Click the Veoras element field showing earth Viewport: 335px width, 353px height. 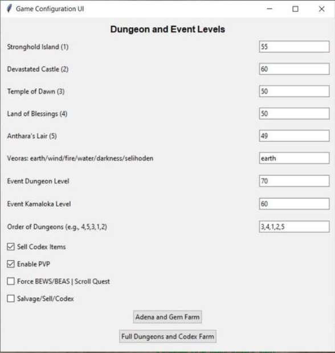pyautogui.click(x=294, y=158)
